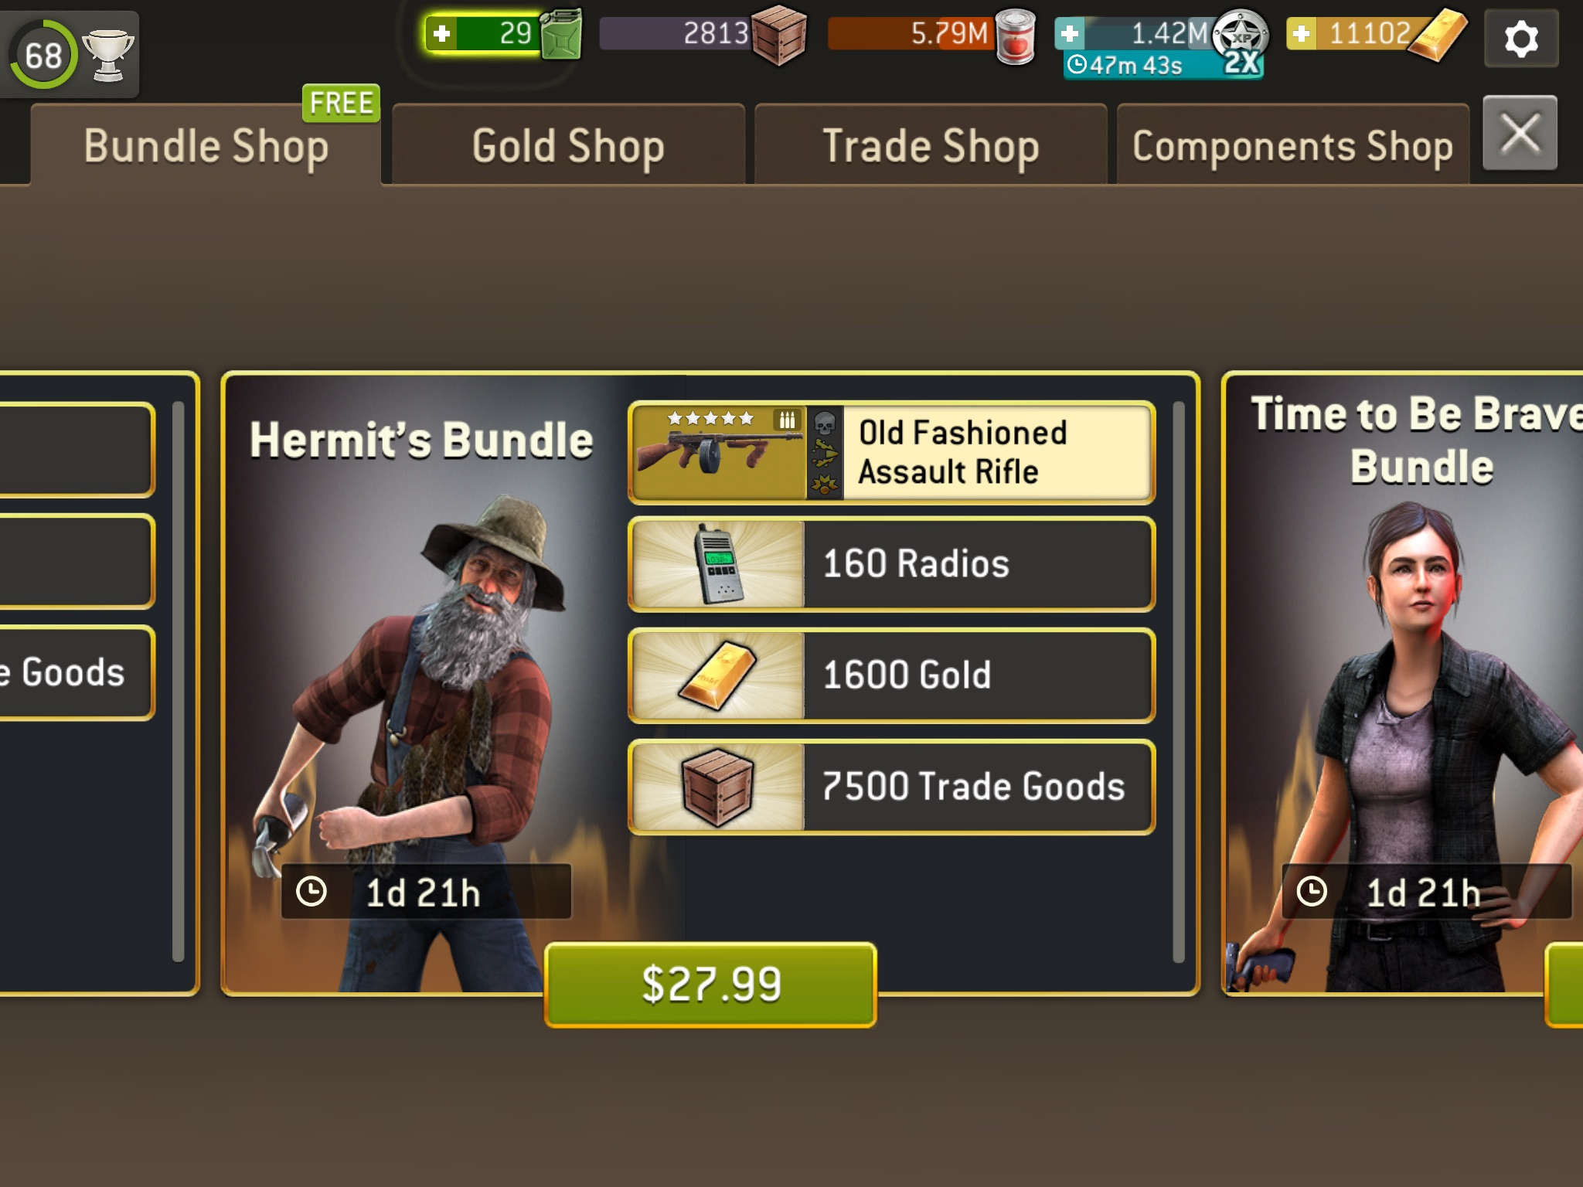Switch to the Trade Shop tab

pyautogui.click(x=931, y=145)
